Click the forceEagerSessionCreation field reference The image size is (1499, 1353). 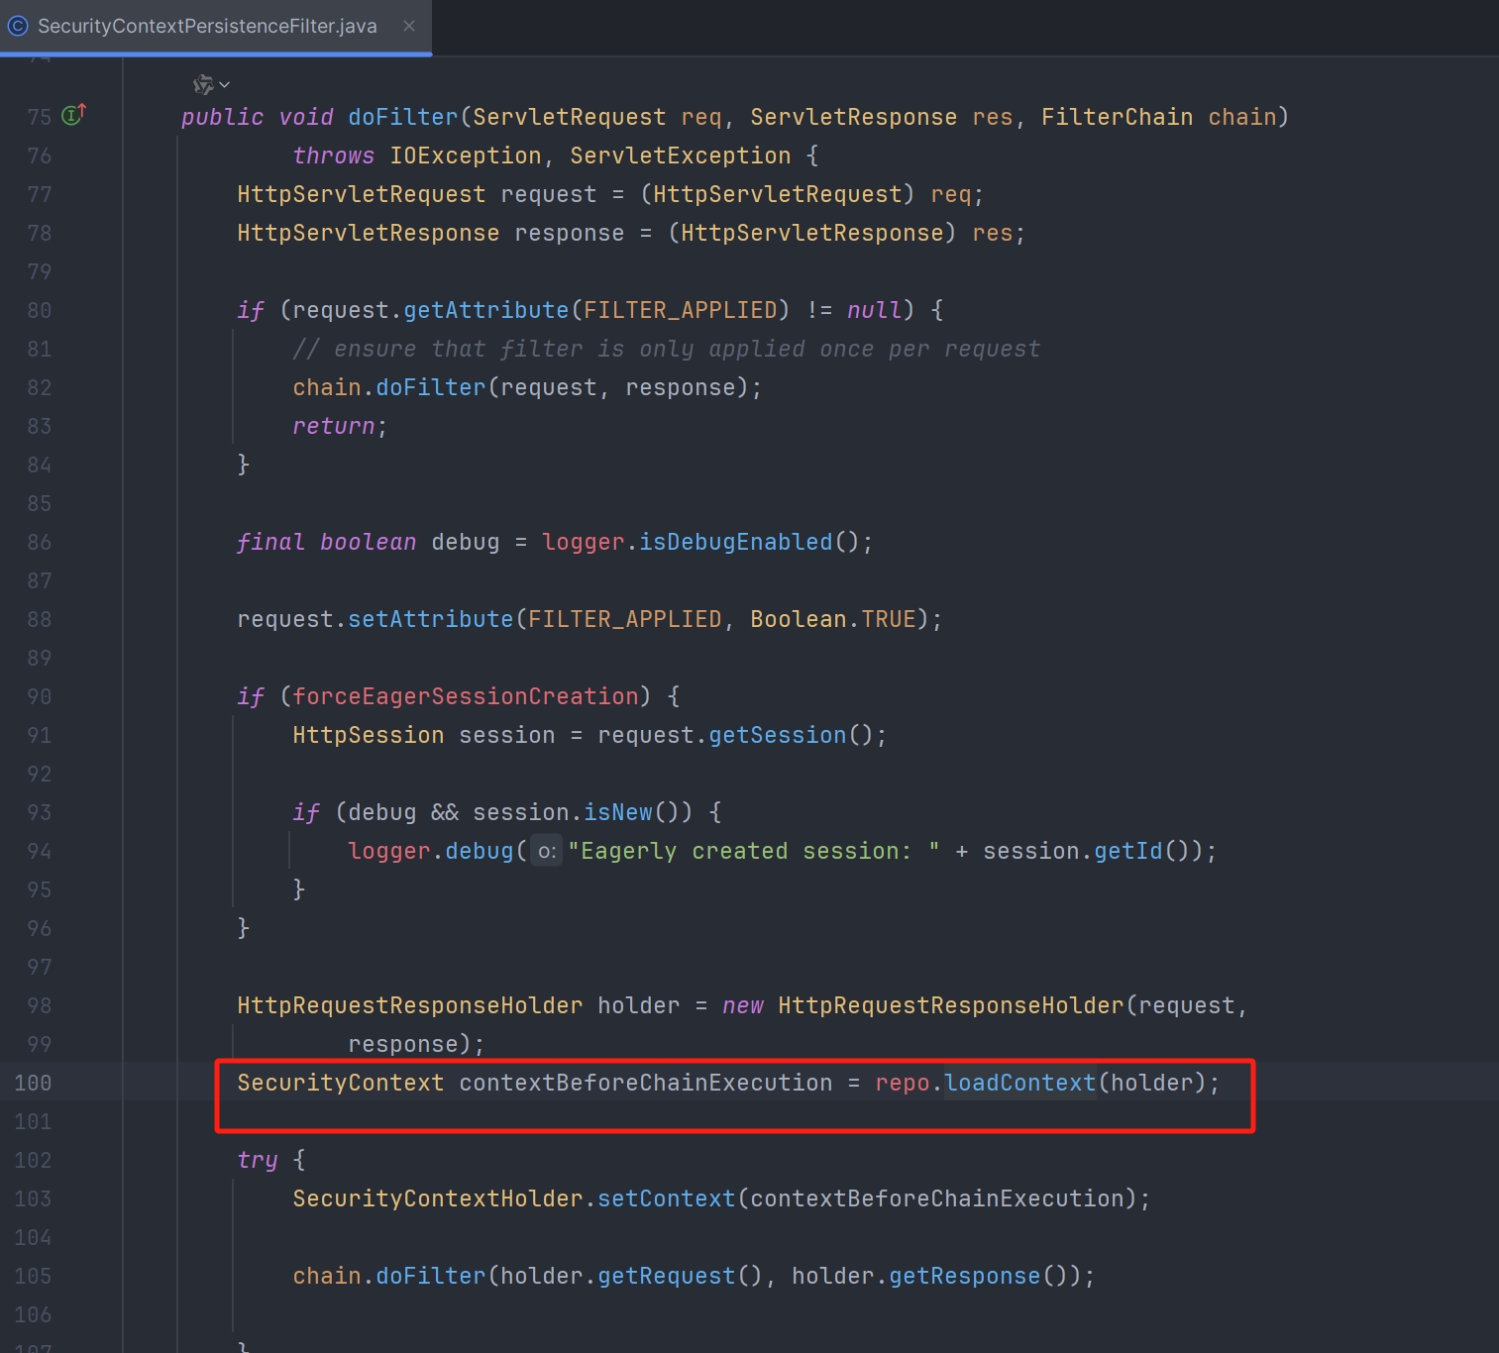coord(466,696)
